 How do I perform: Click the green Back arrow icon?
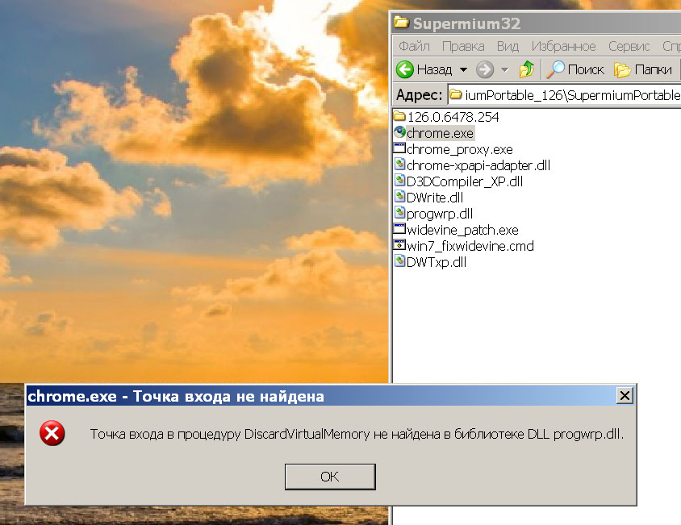coord(405,69)
